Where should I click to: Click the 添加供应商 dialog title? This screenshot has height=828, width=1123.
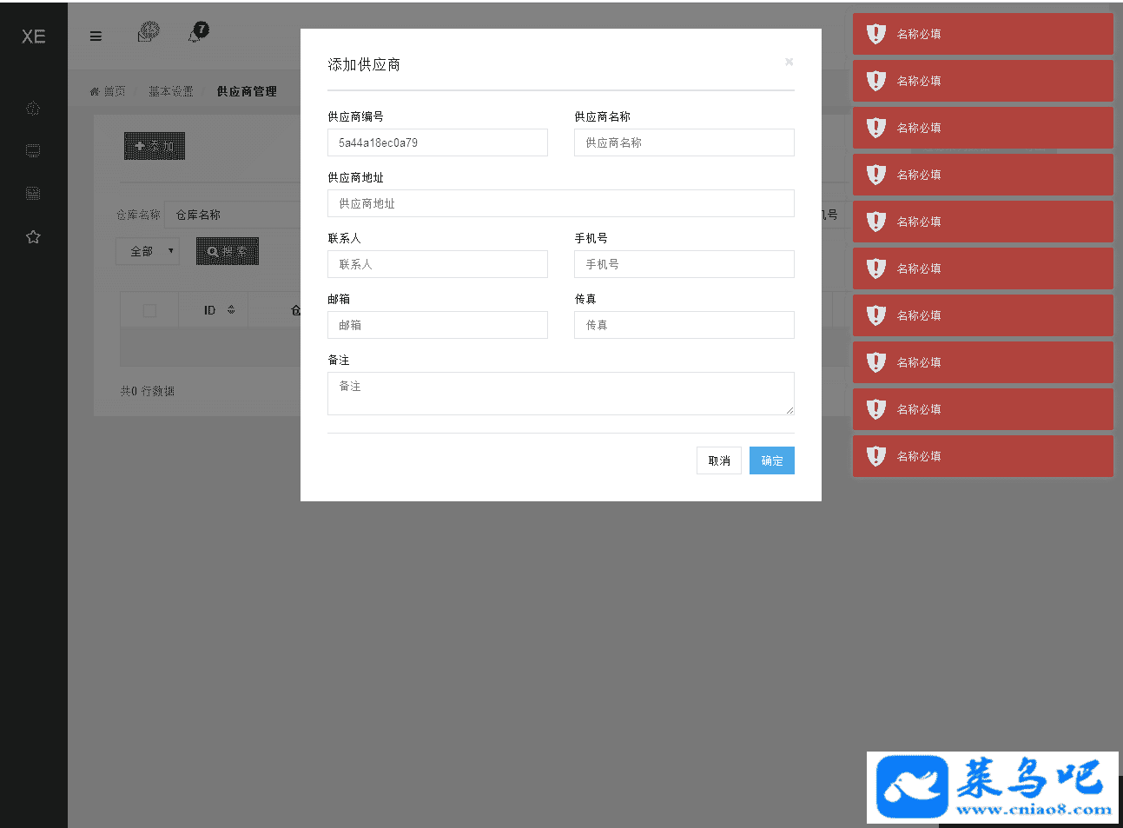coord(364,64)
